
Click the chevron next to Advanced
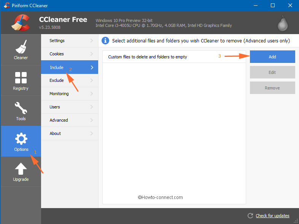[x=92, y=120]
